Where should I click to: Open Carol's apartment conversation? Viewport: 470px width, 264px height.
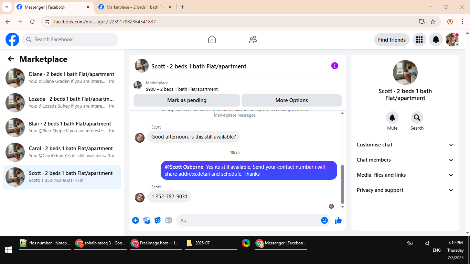click(62, 152)
